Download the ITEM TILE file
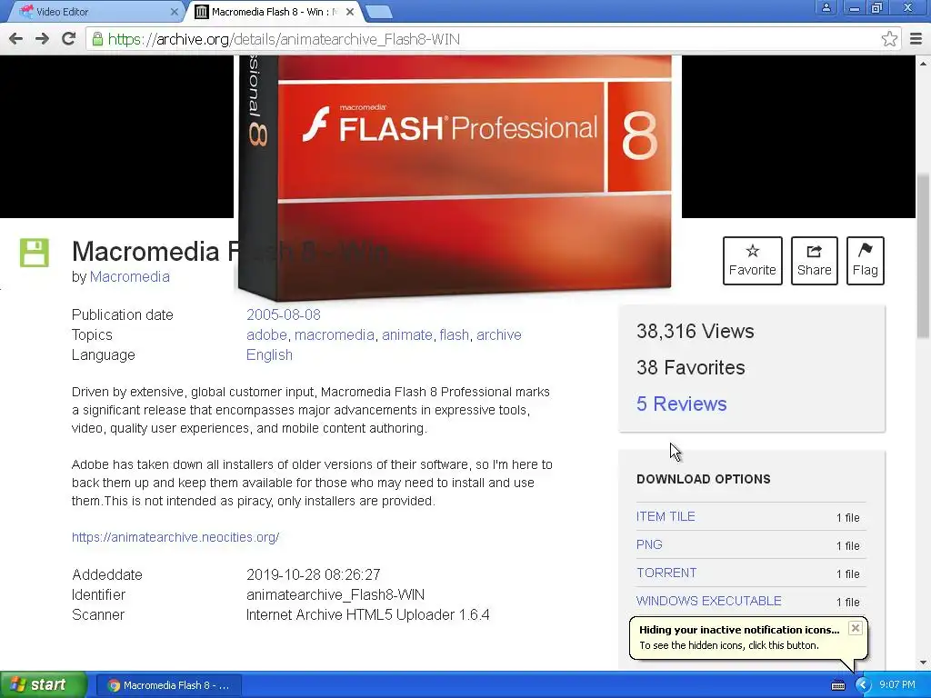Viewport: 931px width, 698px height. pyautogui.click(x=666, y=516)
